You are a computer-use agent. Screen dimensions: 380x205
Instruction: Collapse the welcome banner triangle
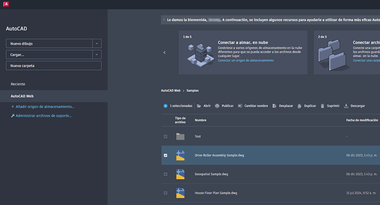pos(164,20)
